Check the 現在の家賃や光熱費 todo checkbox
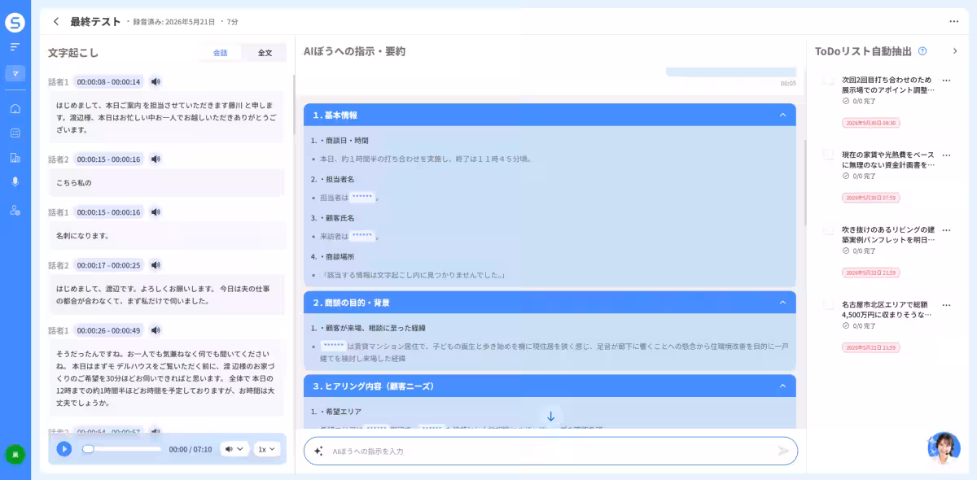This screenshot has width=977, height=480. coord(828,155)
